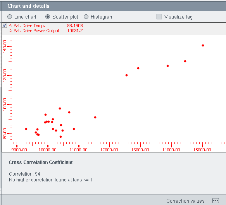
Task: Click the X: Pat. Drive Power Output legend
Action: [34, 31]
